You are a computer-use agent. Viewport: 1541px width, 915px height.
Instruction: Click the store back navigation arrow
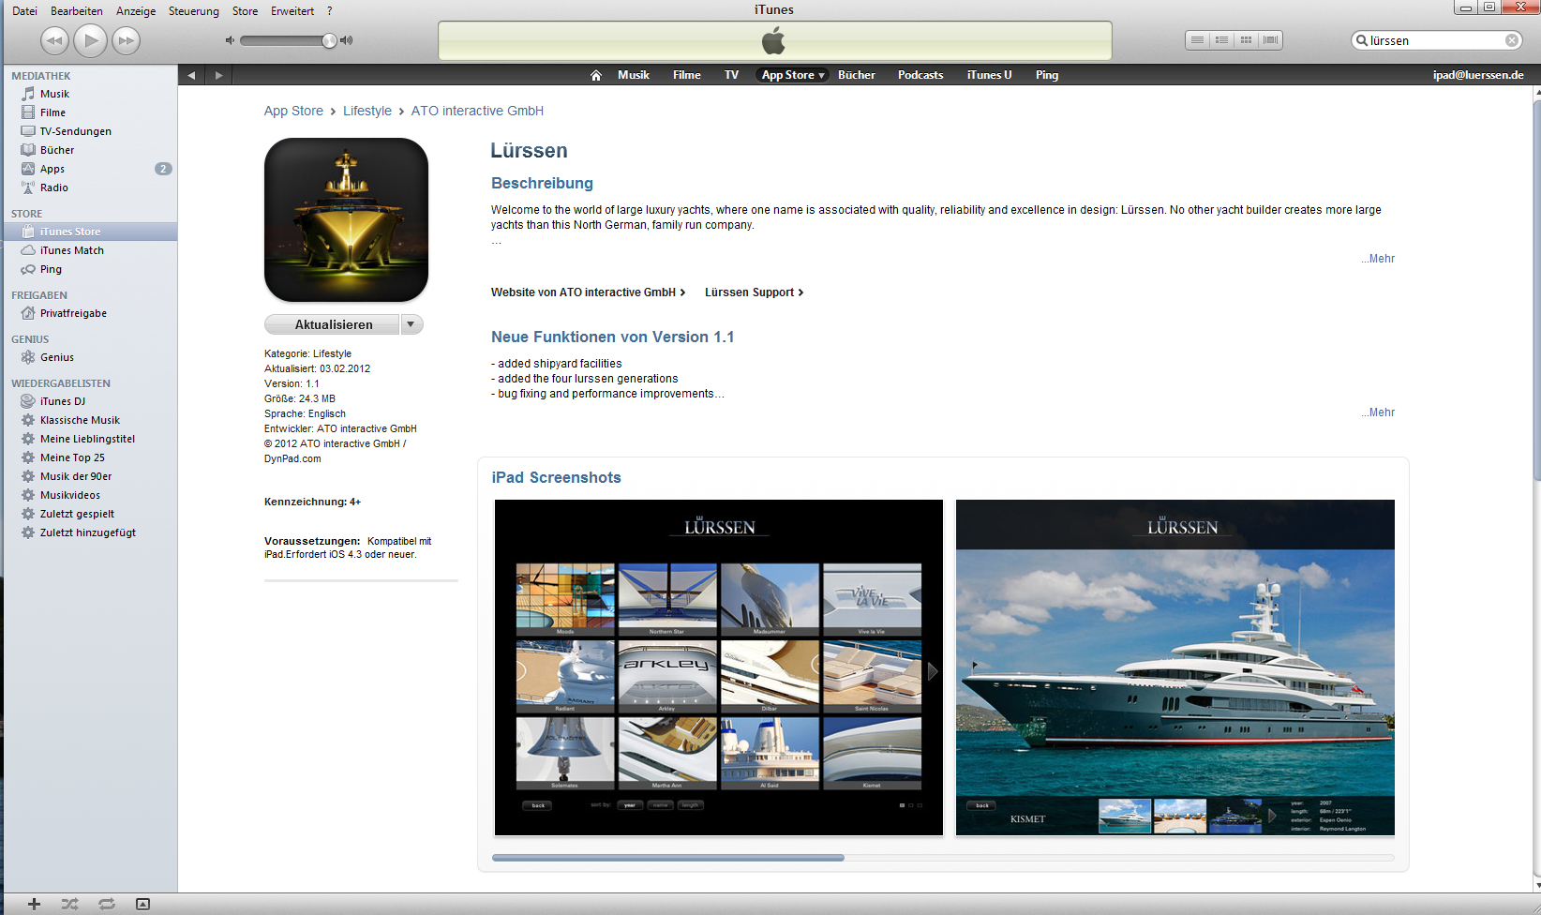tap(191, 75)
